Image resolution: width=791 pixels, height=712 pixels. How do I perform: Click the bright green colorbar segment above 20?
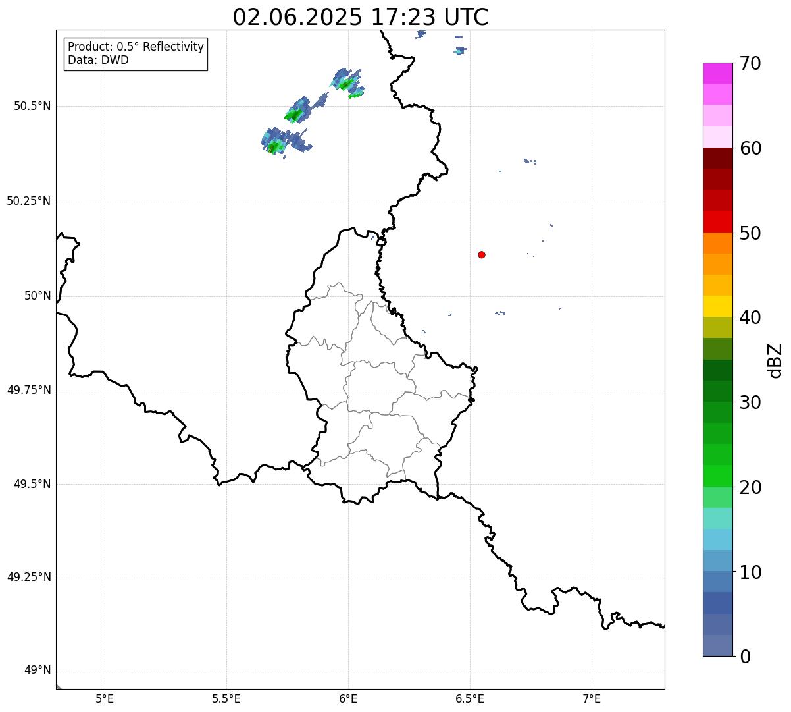coord(717,476)
